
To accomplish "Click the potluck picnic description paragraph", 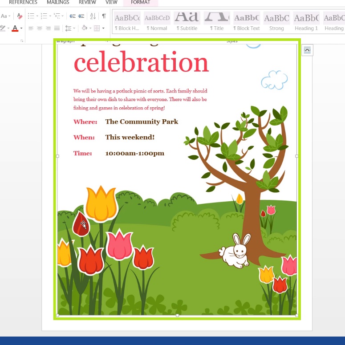I will pos(140,99).
